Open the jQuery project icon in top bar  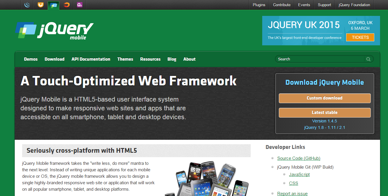pyautogui.click(x=27, y=5)
